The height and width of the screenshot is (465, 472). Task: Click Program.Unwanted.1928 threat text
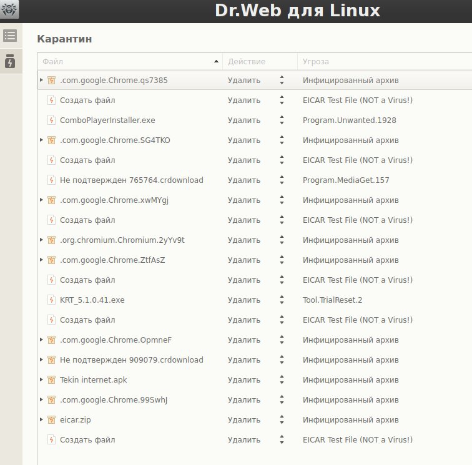point(349,120)
